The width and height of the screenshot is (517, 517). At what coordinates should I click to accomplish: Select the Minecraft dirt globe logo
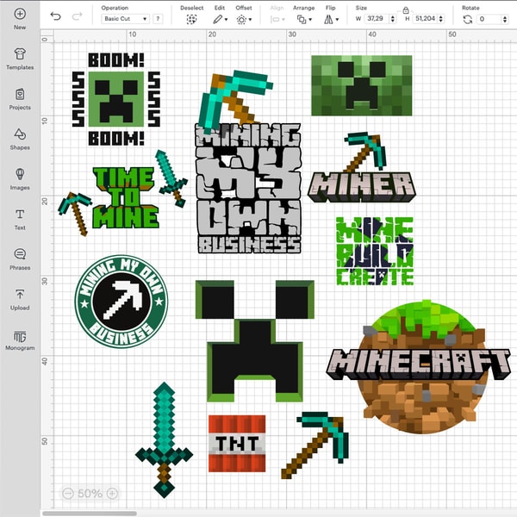419,367
